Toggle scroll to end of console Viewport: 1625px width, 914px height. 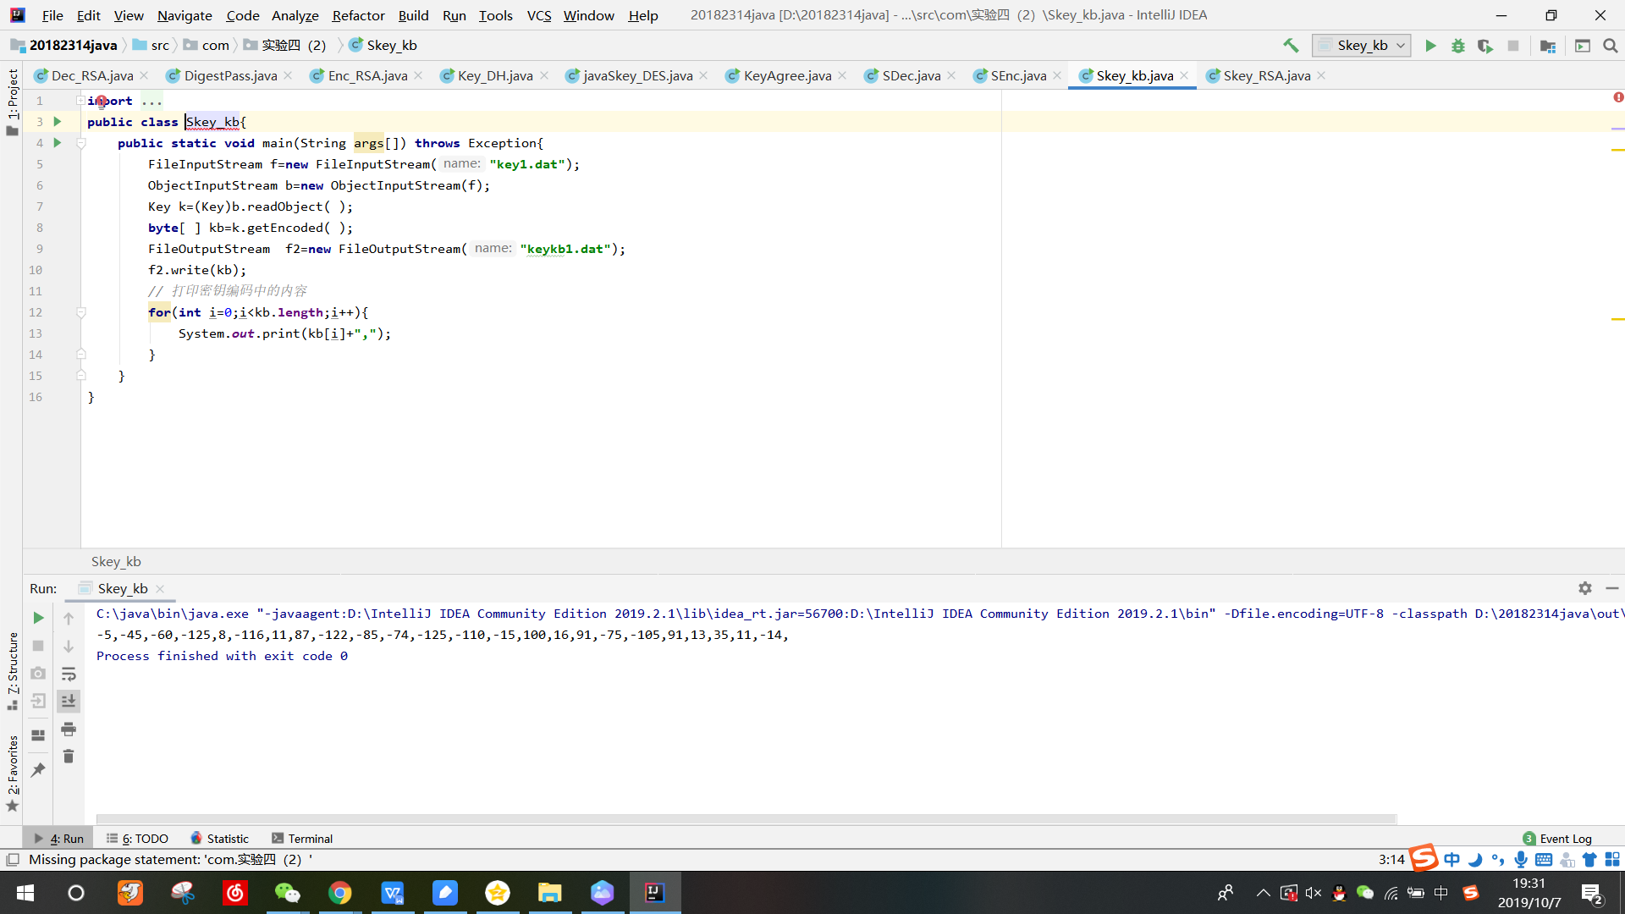(69, 701)
